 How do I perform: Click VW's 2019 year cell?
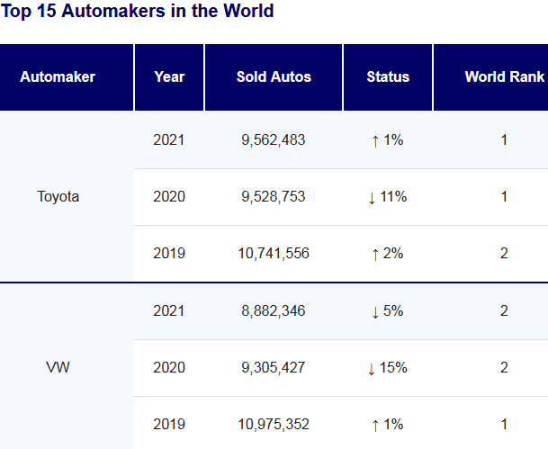pyautogui.click(x=169, y=424)
